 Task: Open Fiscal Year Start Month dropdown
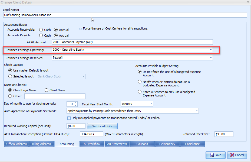(x=151, y=104)
